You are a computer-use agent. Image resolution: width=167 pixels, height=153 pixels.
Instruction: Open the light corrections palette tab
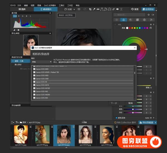tap(117, 20)
